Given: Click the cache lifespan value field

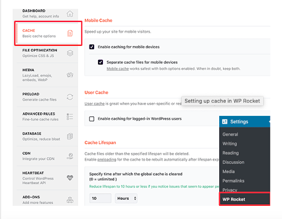Looking at the screenshot, I should pyautogui.click(x=100, y=198).
